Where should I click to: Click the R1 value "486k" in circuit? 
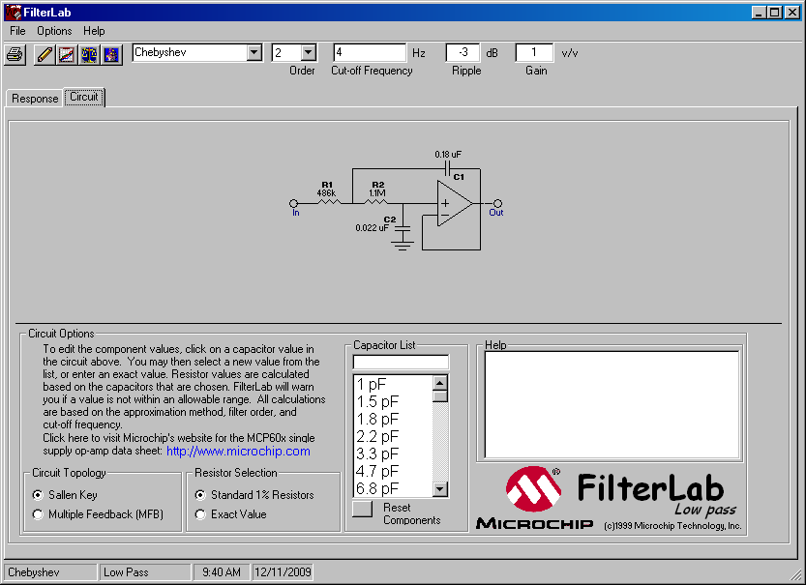(326, 193)
